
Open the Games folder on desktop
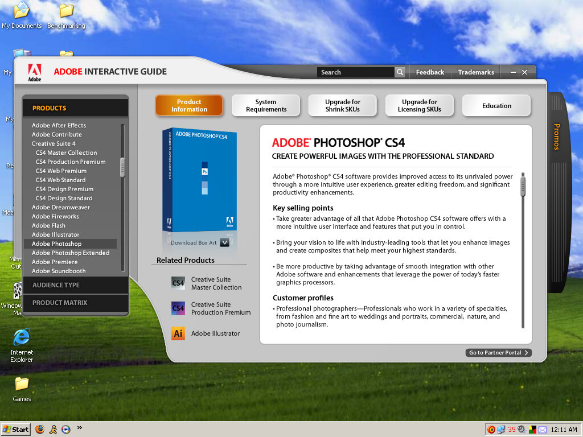[x=22, y=389]
